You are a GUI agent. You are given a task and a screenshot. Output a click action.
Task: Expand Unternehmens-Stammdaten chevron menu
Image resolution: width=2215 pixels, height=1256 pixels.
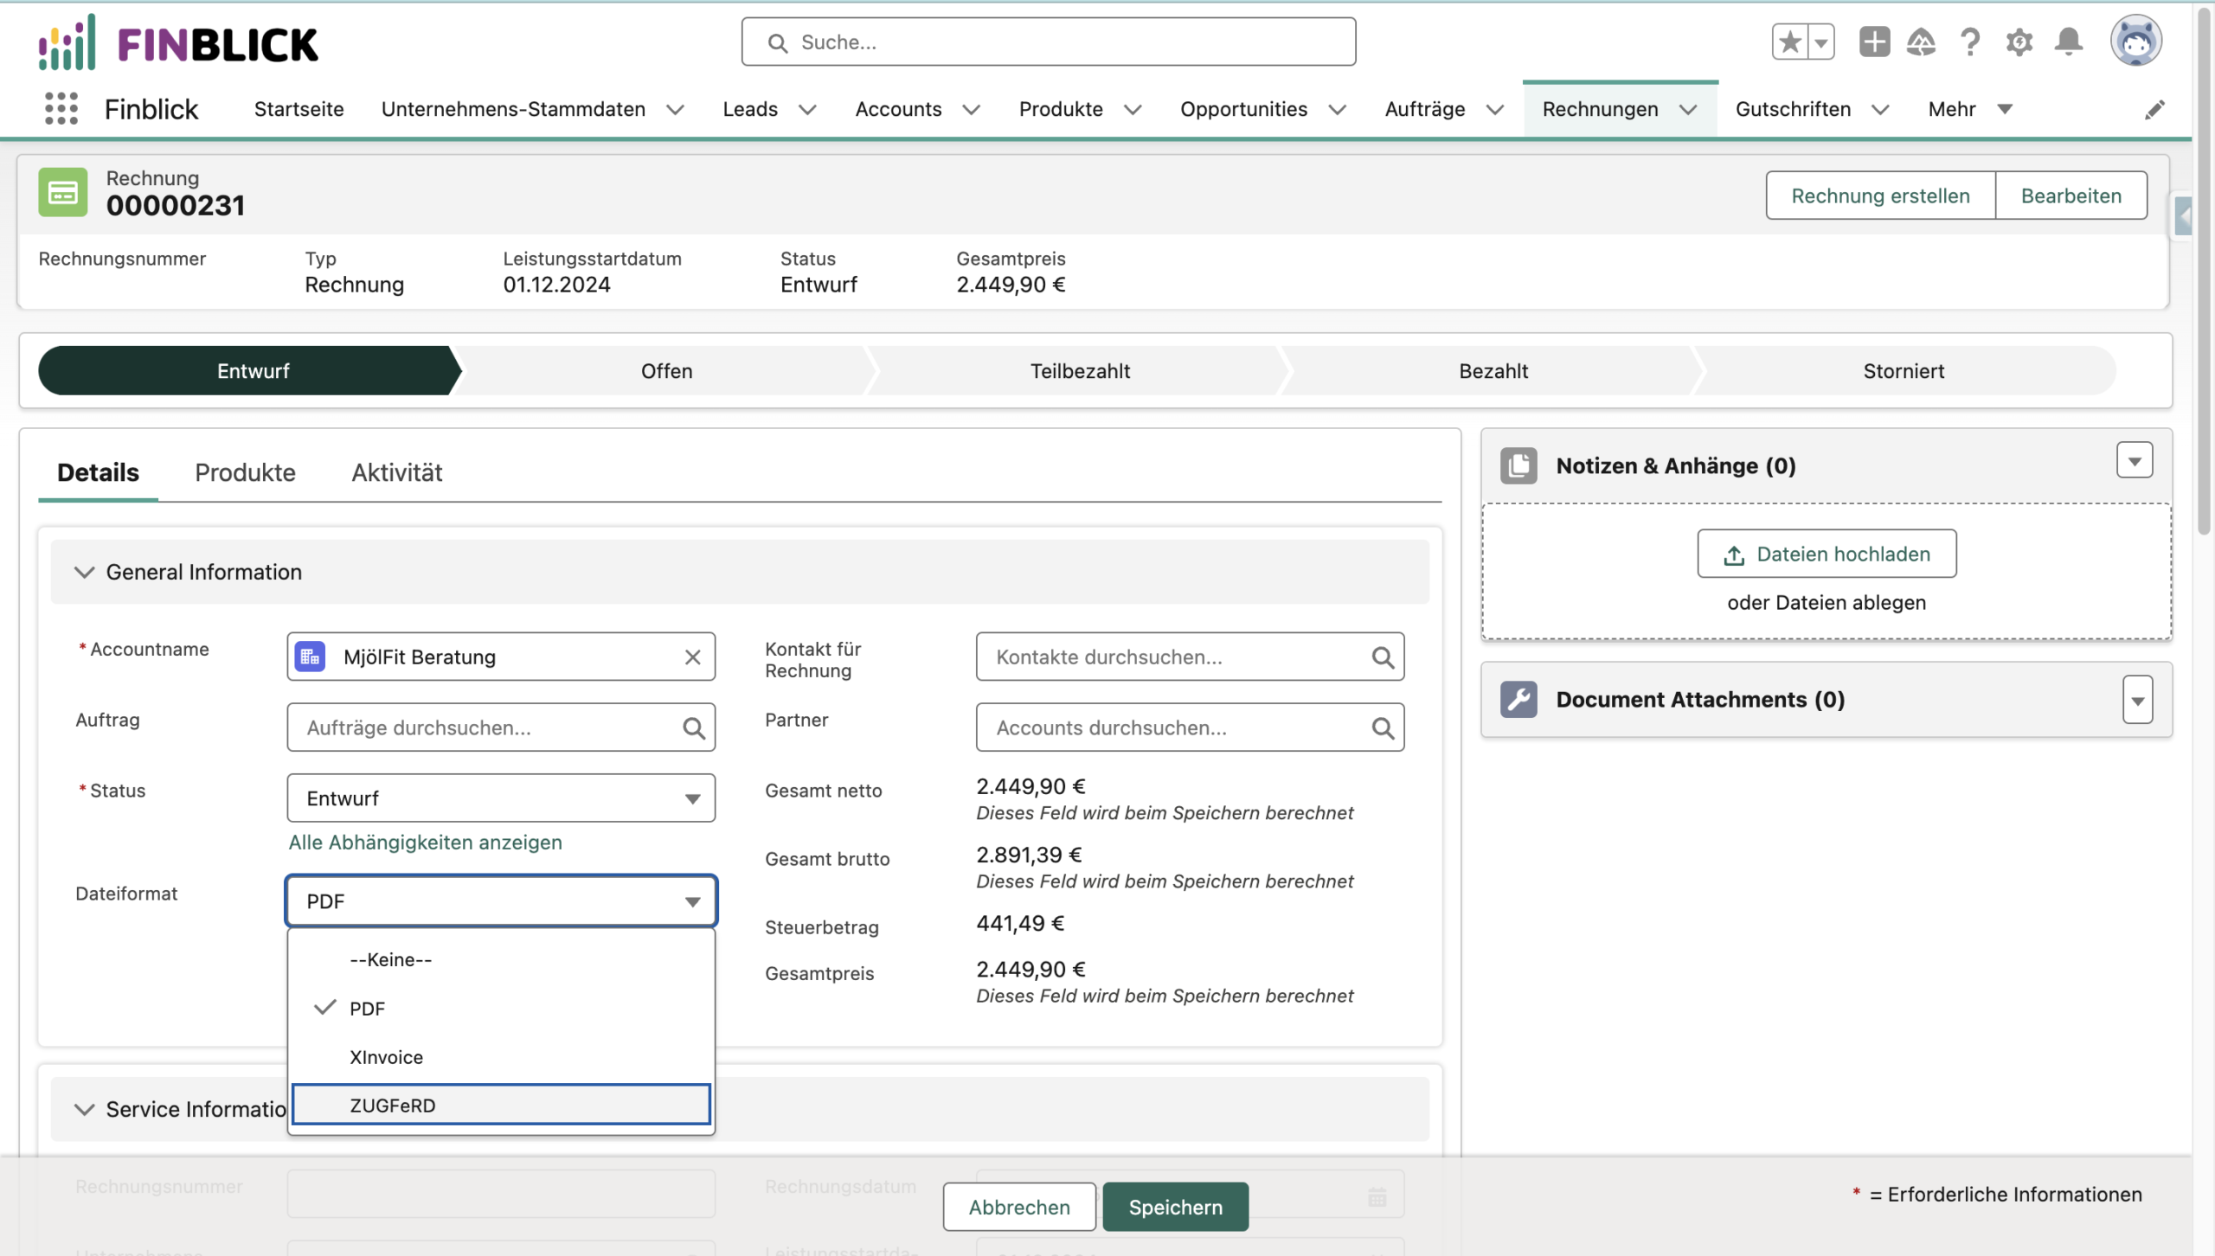pos(676,110)
